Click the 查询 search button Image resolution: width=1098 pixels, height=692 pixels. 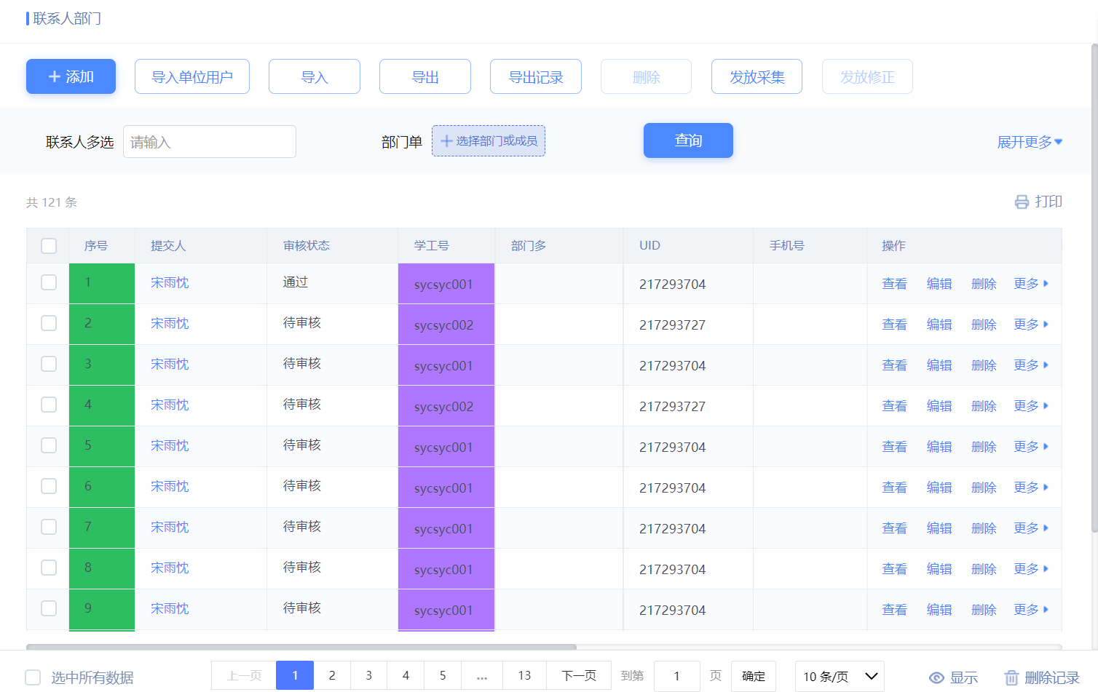point(688,140)
